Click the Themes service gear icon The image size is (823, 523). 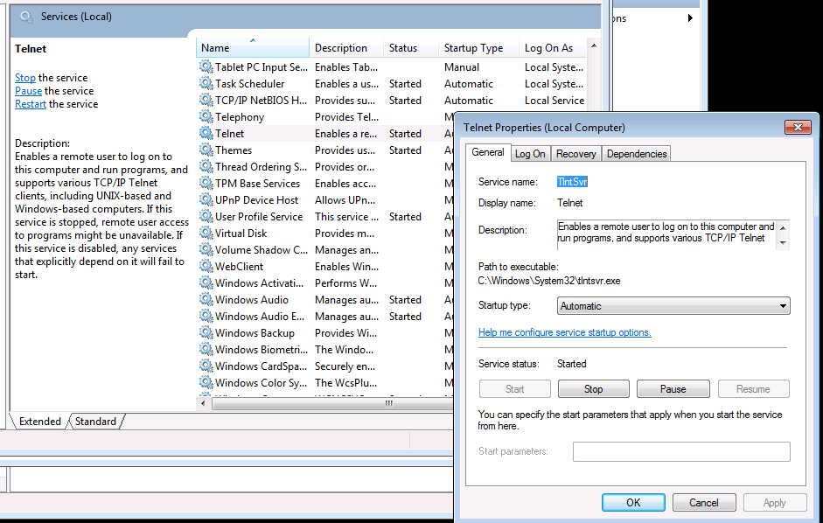tap(206, 150)
